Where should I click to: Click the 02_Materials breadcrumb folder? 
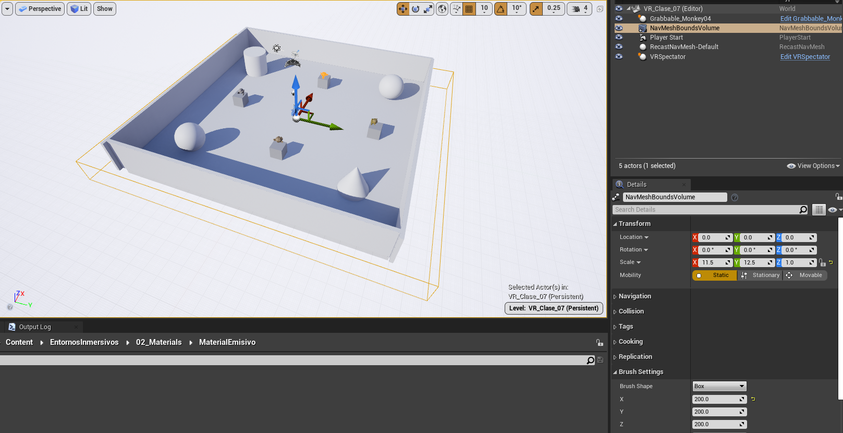[x=158, y=343]
